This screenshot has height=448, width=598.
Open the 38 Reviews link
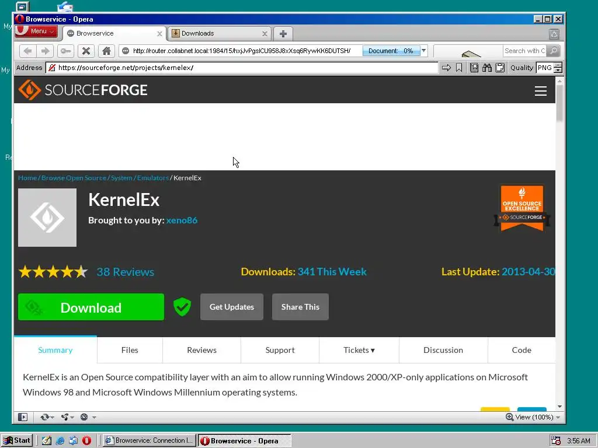125,272
